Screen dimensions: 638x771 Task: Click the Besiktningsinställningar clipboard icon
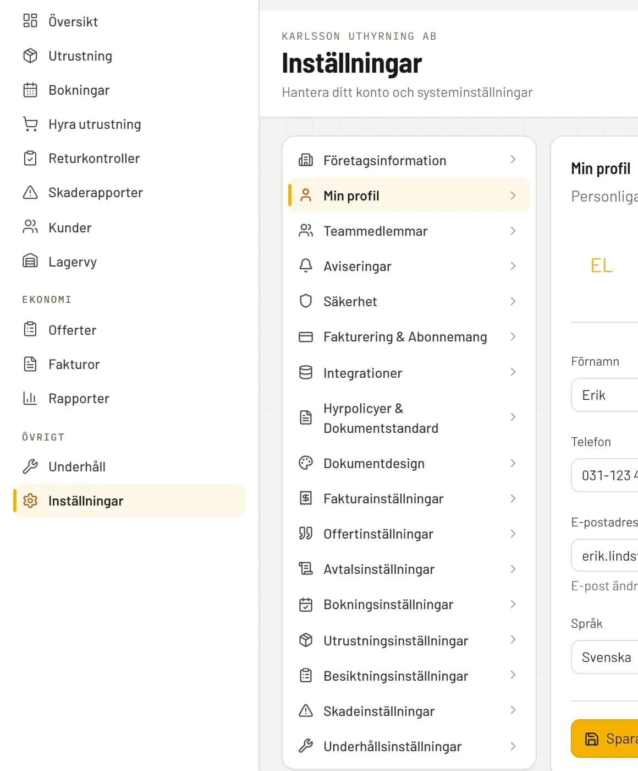tap(306, 676)
